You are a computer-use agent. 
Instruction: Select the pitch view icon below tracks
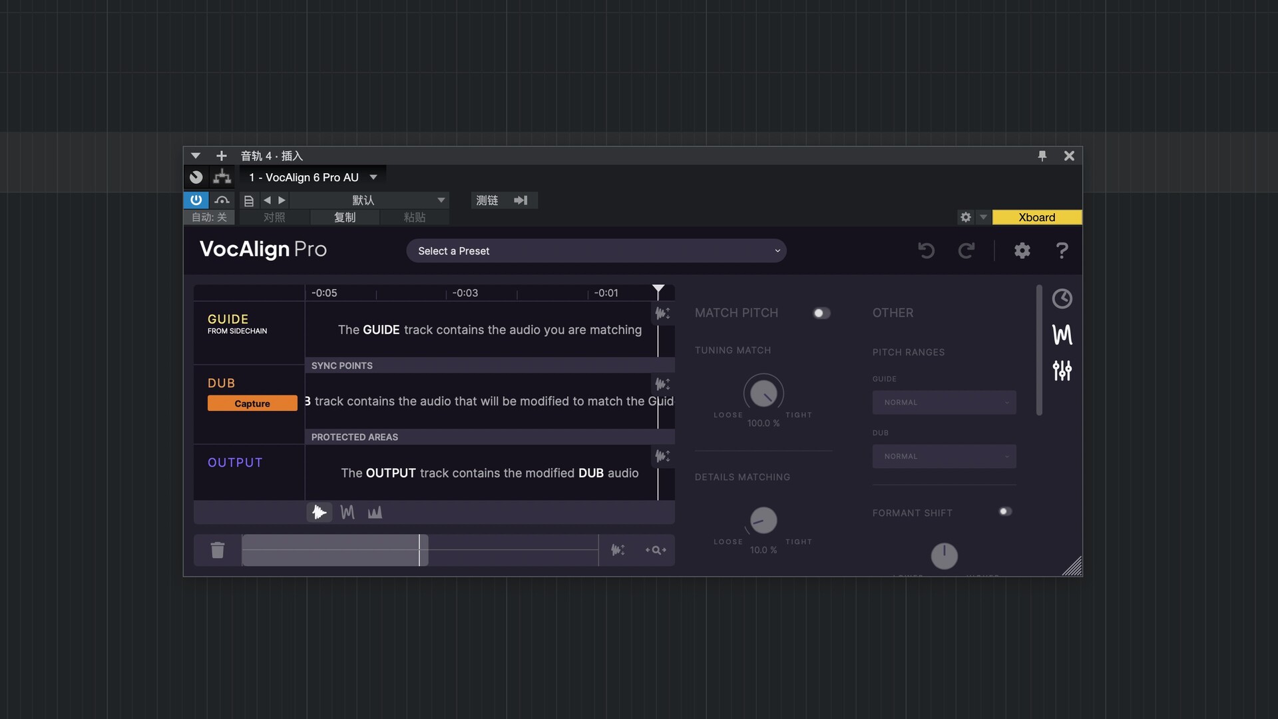347,512
